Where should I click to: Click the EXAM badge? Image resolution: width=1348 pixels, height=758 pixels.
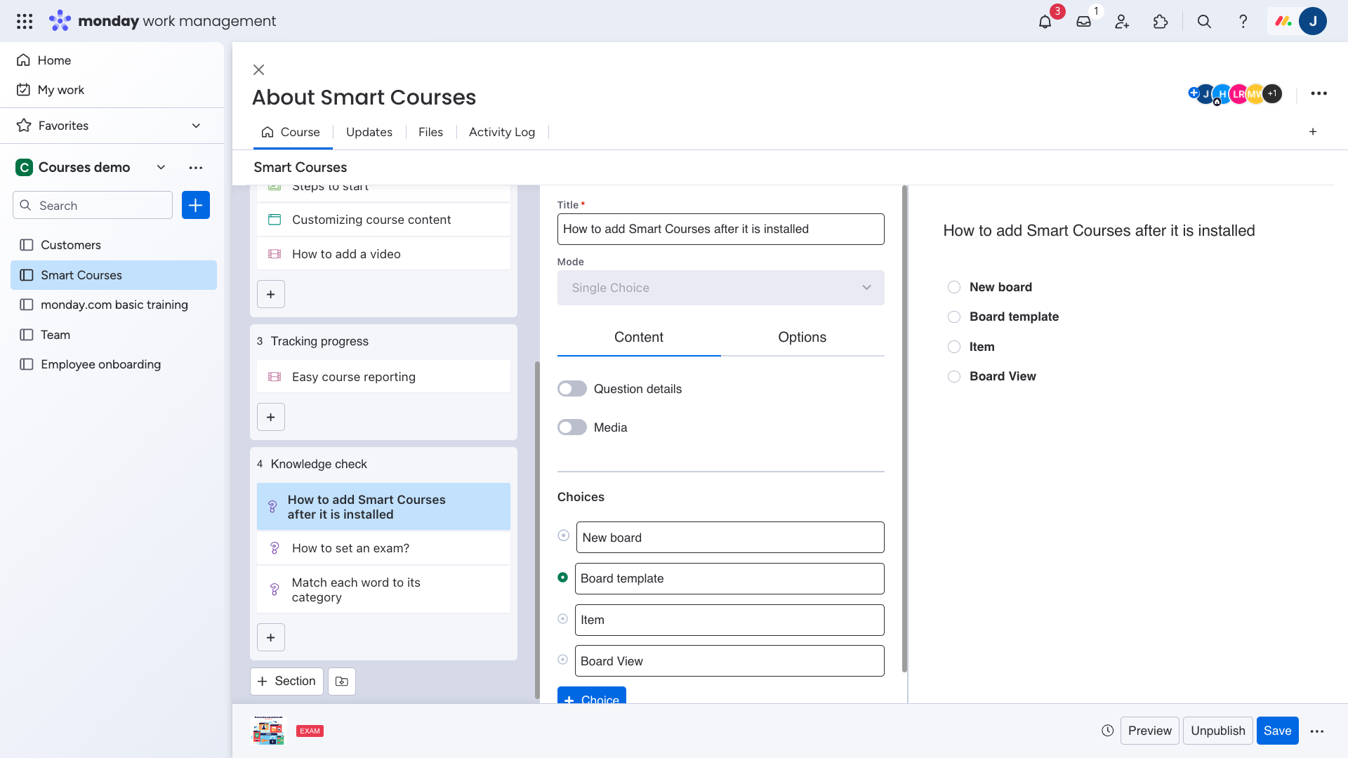(310, 731)
